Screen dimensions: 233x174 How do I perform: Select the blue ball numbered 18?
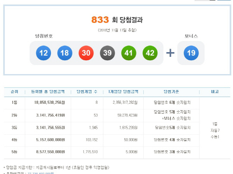click(x=65, y=53)
